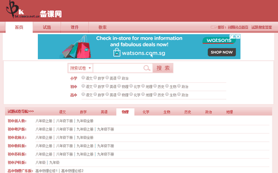Click the 试题搜索答案 recommended link
Viewport: 278px width, 173px height.
pyautogui.click(x=261, y=27)
